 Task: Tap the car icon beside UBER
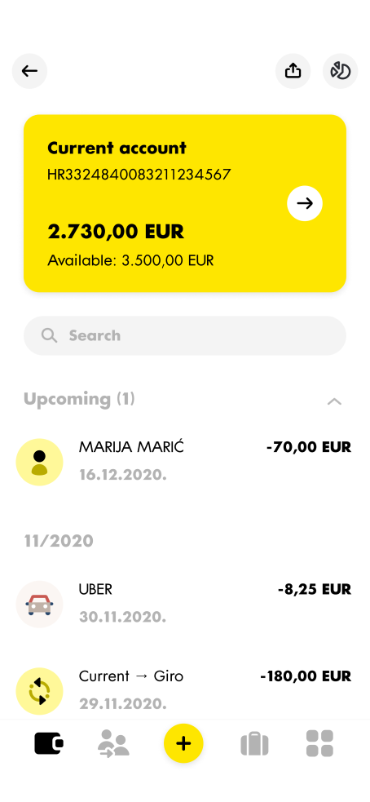[x=39, y=604]
